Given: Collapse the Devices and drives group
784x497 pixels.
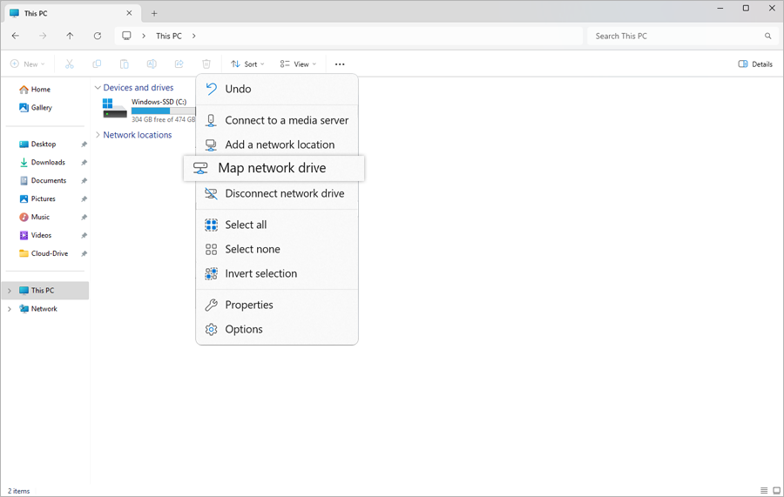Looking at the screenshot, I should coord(98,88).
